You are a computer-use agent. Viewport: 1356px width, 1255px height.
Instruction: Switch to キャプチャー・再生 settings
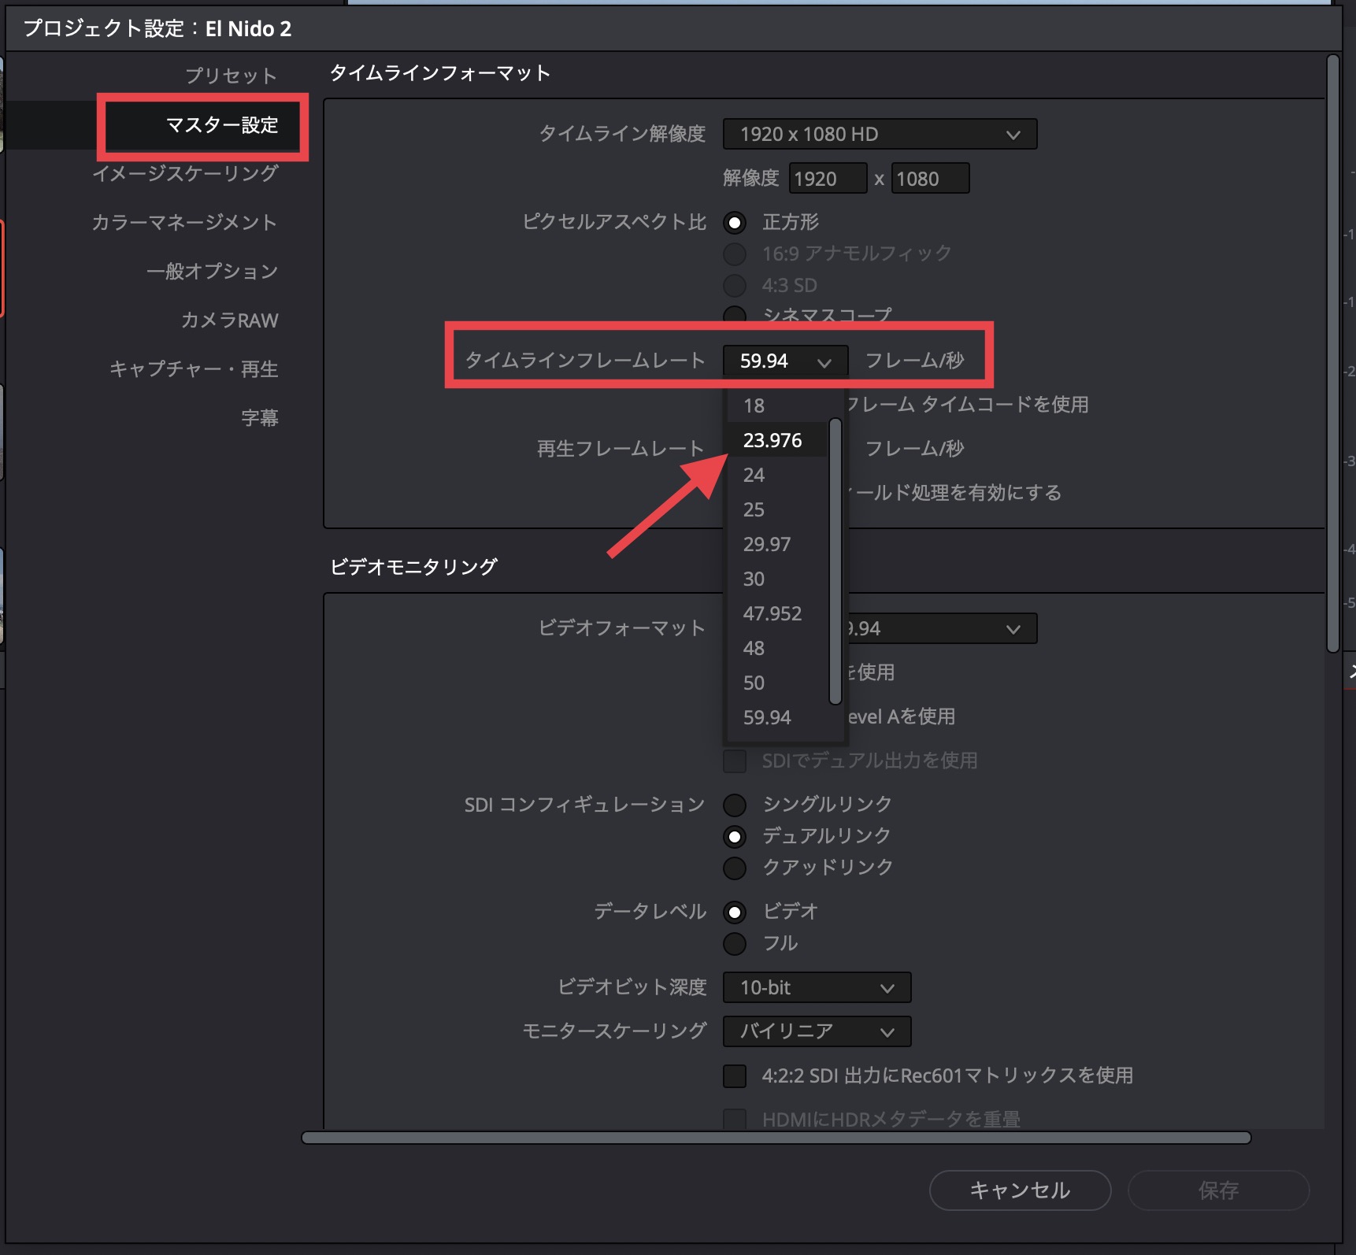click(194, 368)
